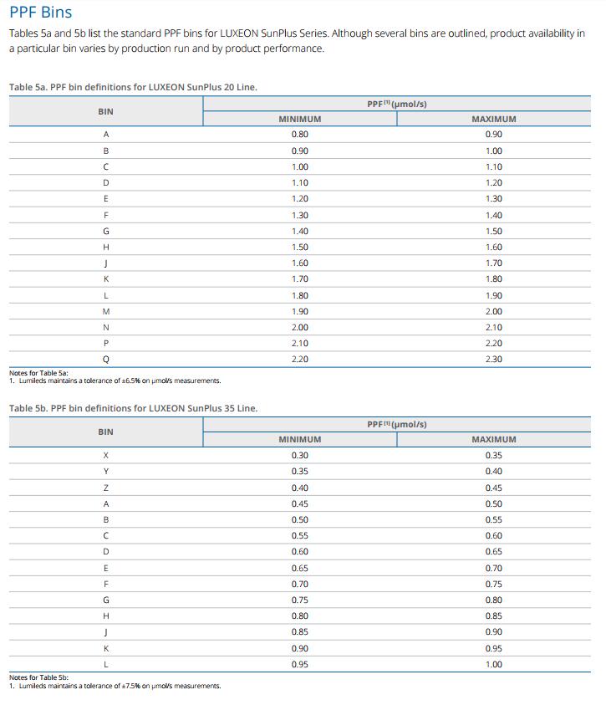606x705 pixels.
Task: Click the ±7.5% tolerance note under Table 5b
Action: click(115, 686)
